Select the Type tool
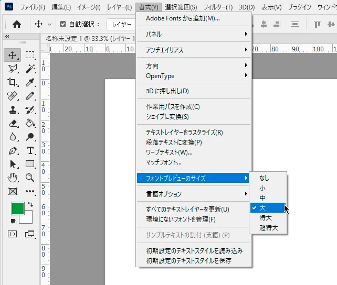This screenshot has height=285, width=337. [x=30, y=150]
